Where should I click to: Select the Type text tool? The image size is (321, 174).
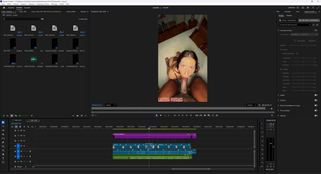[3, 158]
